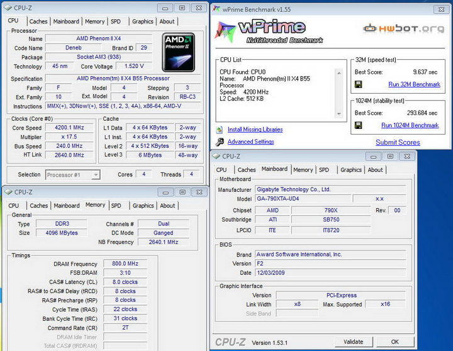
Task: Click the empty DRAM Idle Timer field
Action: pos(125,337)
